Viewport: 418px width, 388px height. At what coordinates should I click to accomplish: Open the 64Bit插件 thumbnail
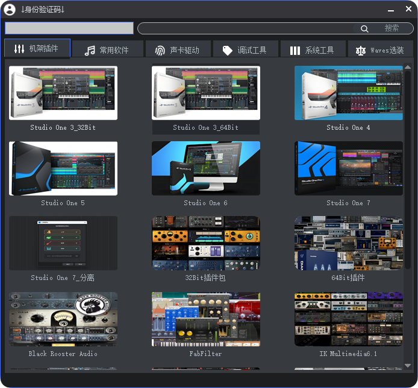(349, 243)
